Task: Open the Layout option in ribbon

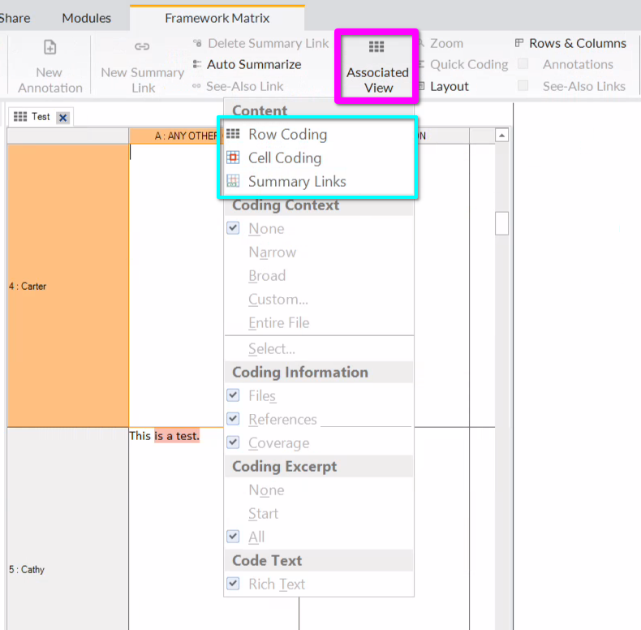Action: 449,86
